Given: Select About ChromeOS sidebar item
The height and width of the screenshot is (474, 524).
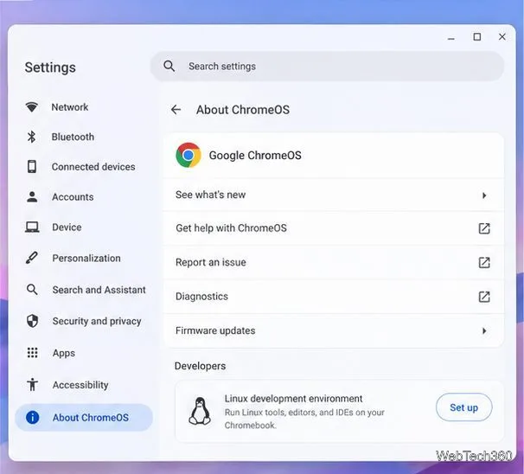Looking at the screenshot, I should (x=84, y=417).
